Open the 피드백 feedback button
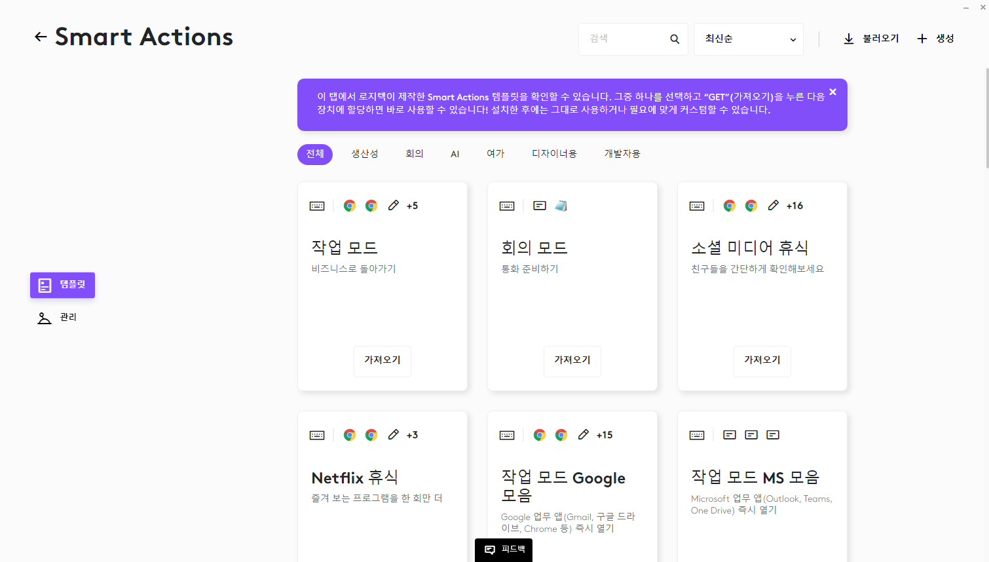Screen dimensions: 989x562 pos(504,550)
